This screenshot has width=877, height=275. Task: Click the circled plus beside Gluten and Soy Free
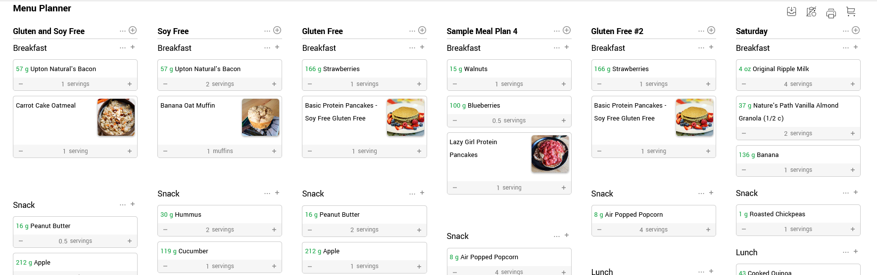coord(133,30)
